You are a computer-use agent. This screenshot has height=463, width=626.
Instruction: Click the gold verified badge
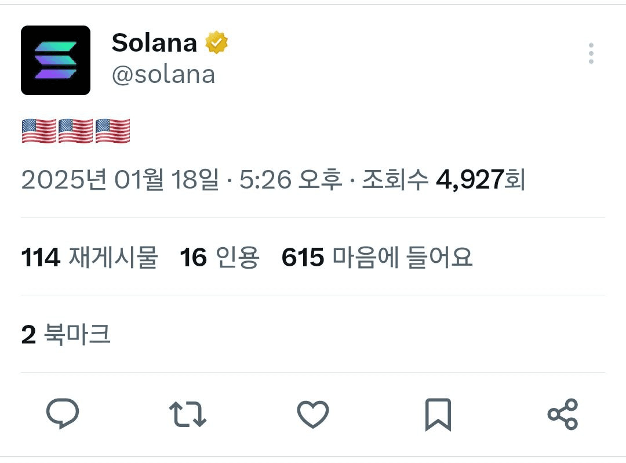tap(216, 42)
